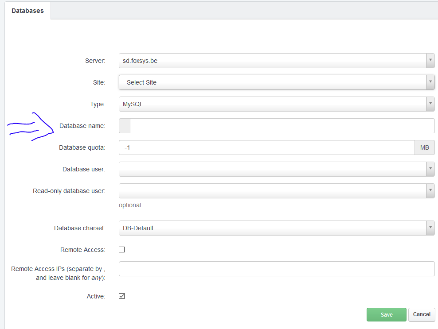Open the Database charset dropdown

(430, 228)
